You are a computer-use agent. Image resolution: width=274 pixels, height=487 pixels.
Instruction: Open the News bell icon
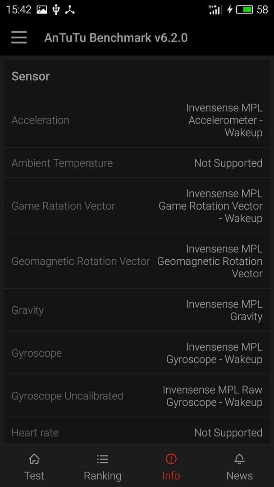pos(240,459)
